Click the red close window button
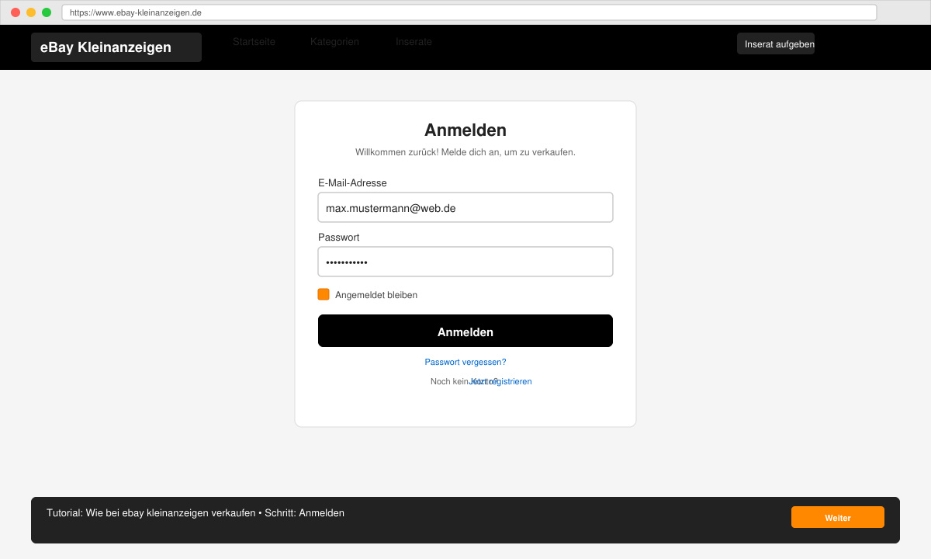This screenshot has width=931, height=559. pyautogui.click(x=16, y=12)
